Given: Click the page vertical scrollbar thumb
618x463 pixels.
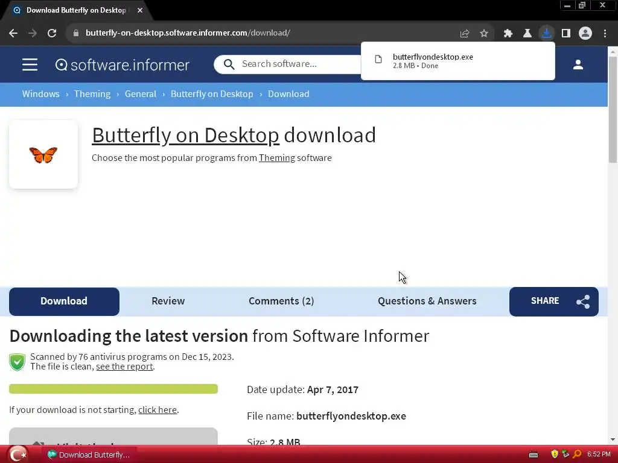Looking at the screenshot, I should click(613, 110).
